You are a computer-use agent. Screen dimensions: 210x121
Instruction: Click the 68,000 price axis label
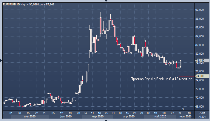pos(200,106)
